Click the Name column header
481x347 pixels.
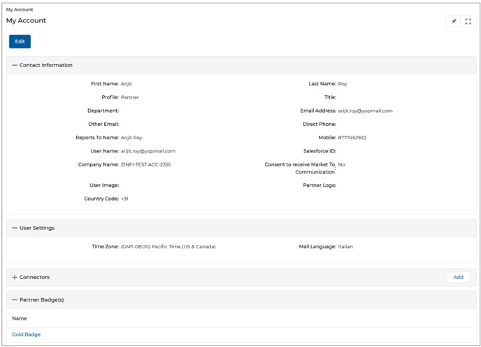point(20,318)
